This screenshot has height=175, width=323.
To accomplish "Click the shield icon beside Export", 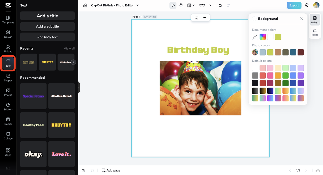I will 307,5.
